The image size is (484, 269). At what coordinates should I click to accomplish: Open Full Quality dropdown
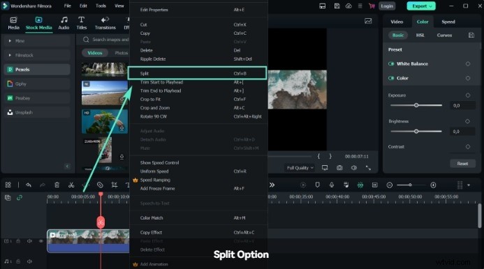[300, 168]
